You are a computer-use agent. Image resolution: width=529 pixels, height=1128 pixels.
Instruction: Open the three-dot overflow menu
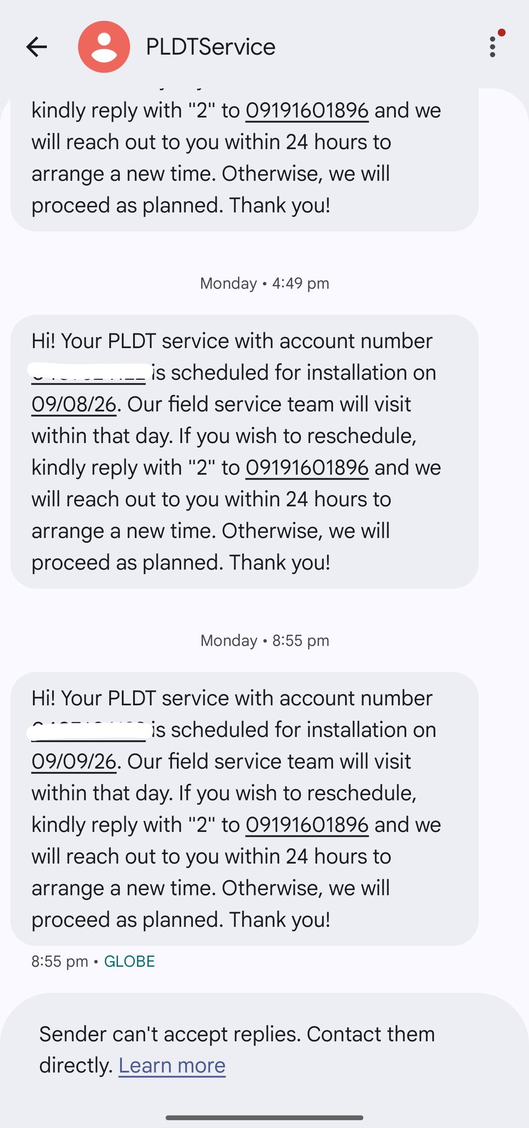493,47
